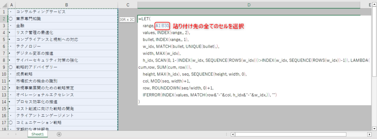Select the column C header
The image size is (377, 139).
click(x=128, y=5)
